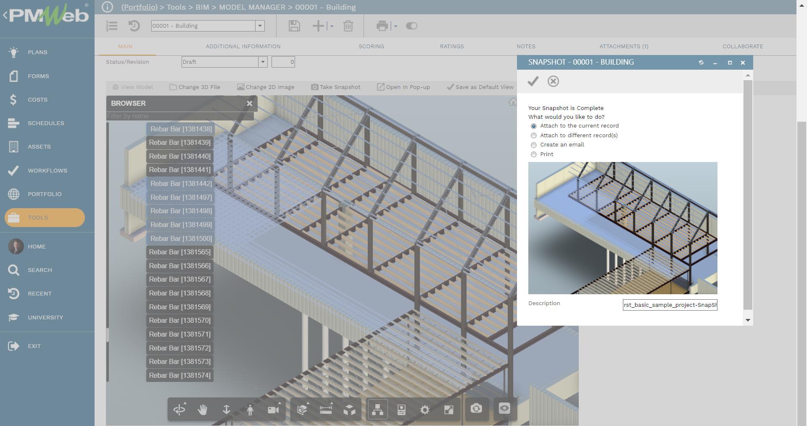Click the camera refresh icon in viewer toolbar
Screen dimensions: 807x426
476,408
